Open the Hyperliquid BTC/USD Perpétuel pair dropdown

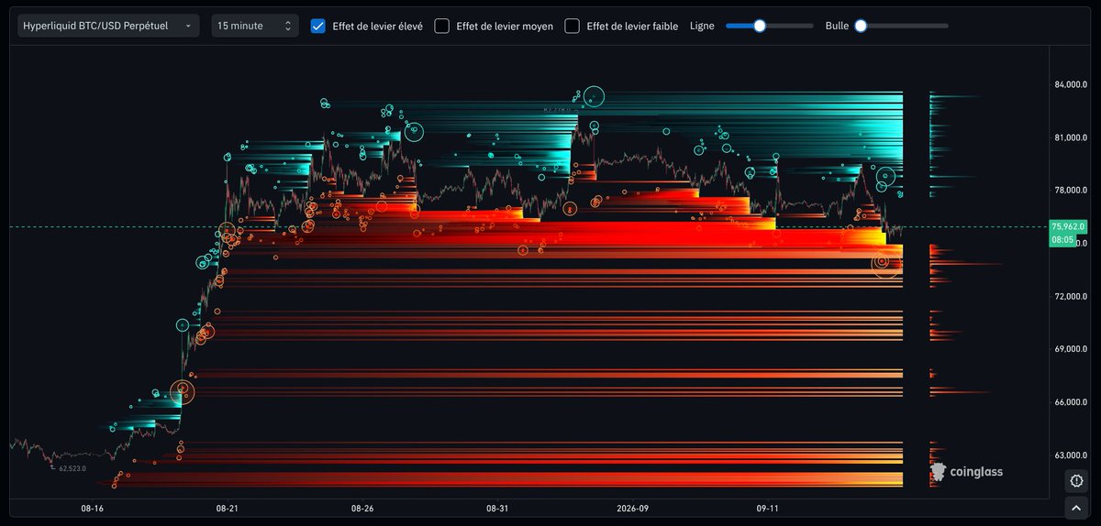coord(108,26)
